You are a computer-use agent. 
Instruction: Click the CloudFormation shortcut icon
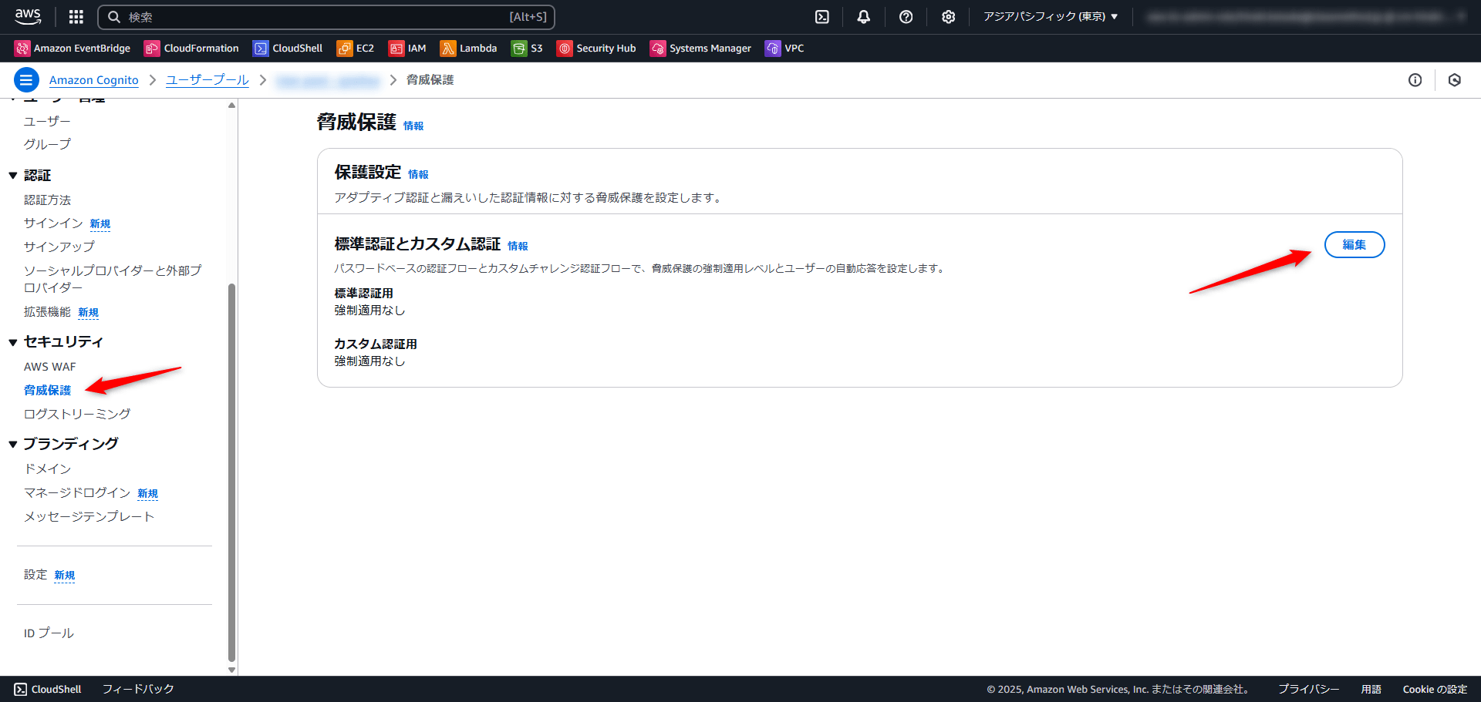coord(152,49)
